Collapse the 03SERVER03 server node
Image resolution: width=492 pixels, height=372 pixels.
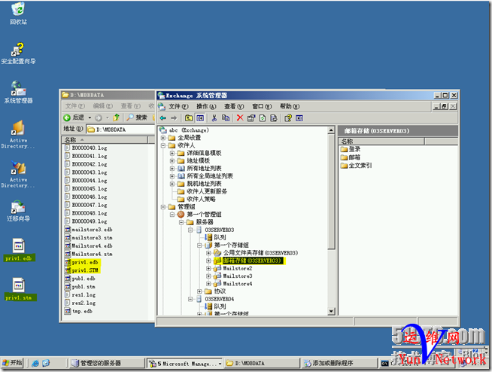(190, 230)
